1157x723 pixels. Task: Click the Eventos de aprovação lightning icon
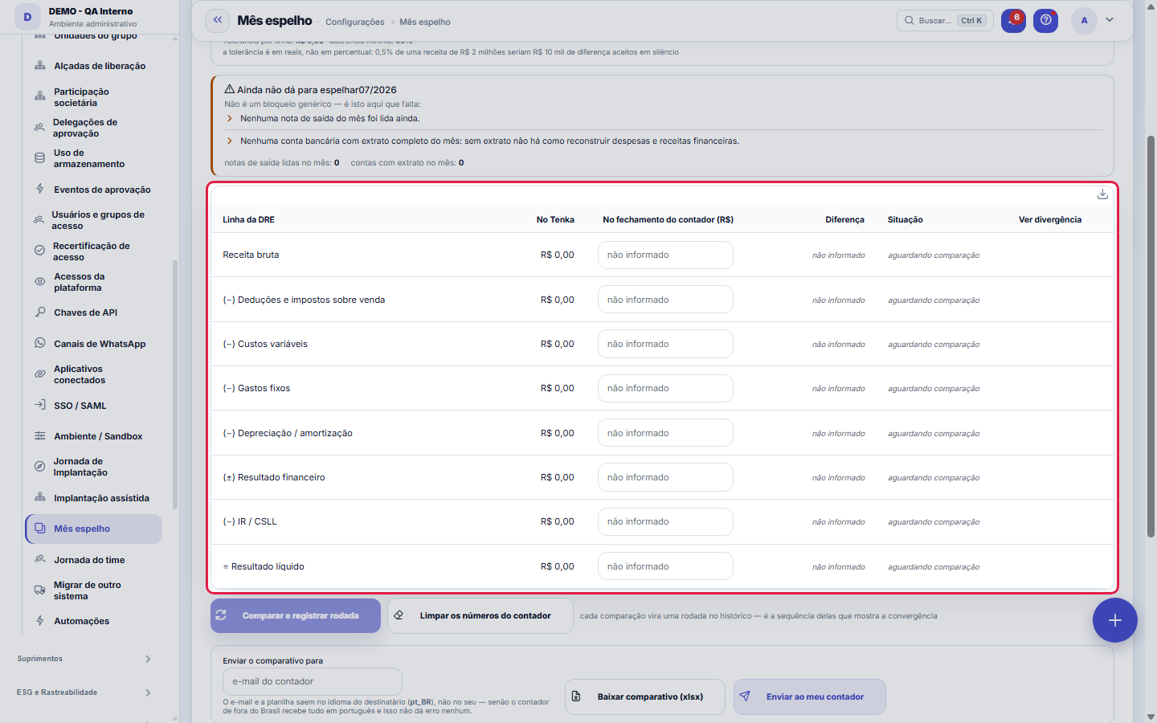tap(40, 189)
